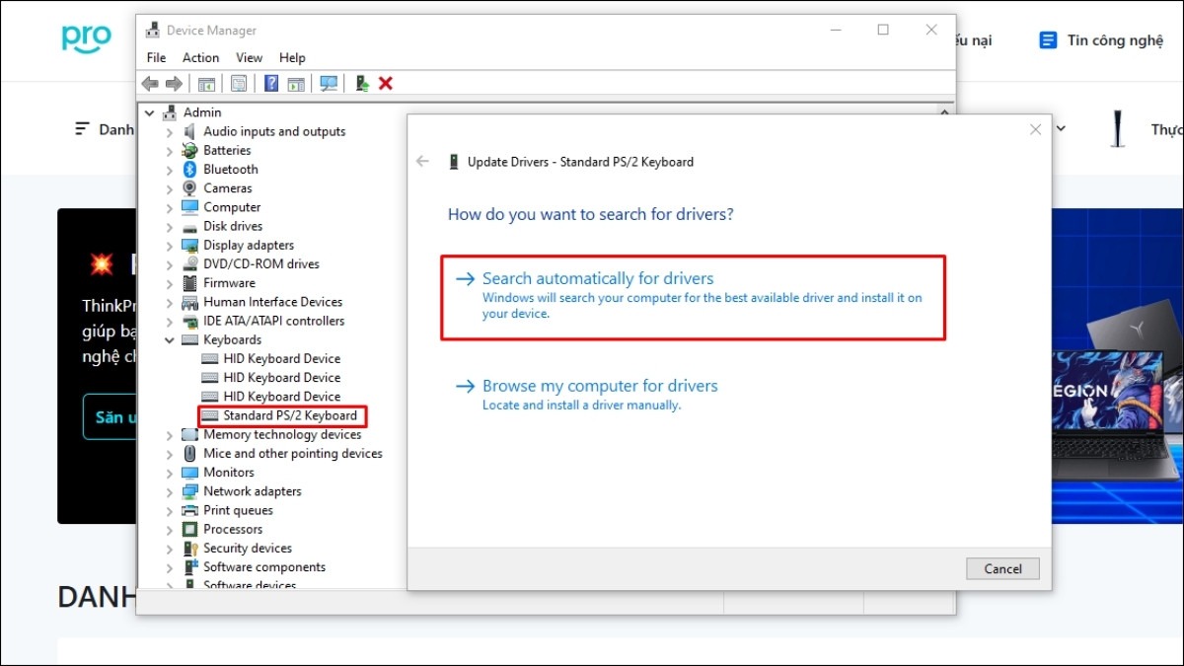Click the Tin công nghệ document icon on webpage
1184x666 pixels.
click(x=1048, y=40)
